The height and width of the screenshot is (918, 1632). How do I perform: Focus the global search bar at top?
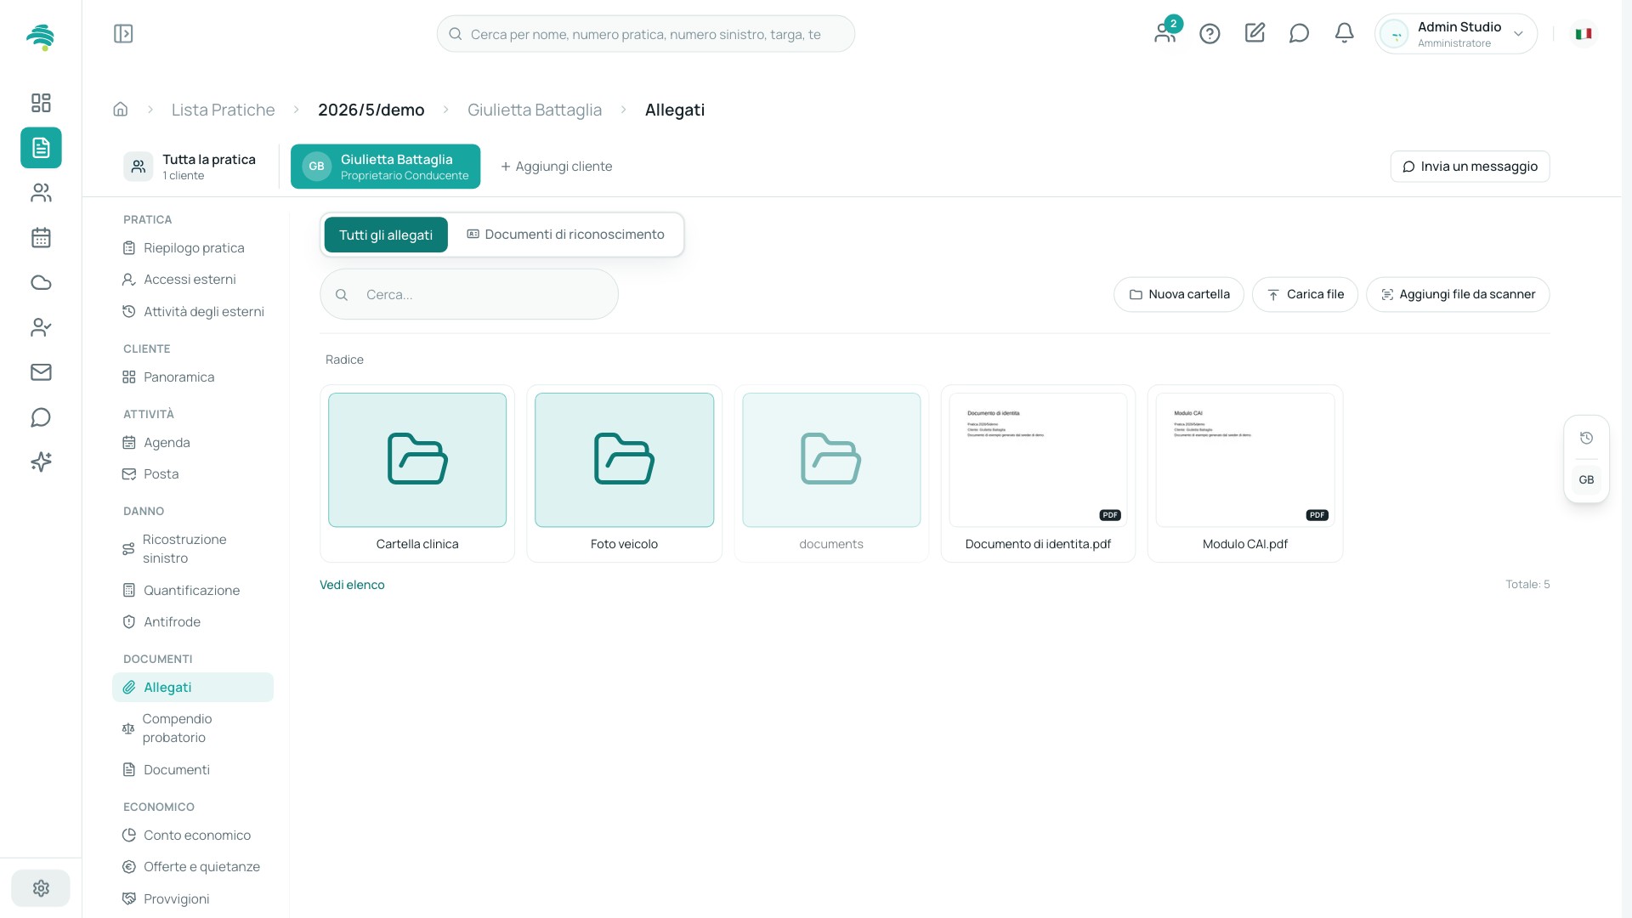coord(646,34)
